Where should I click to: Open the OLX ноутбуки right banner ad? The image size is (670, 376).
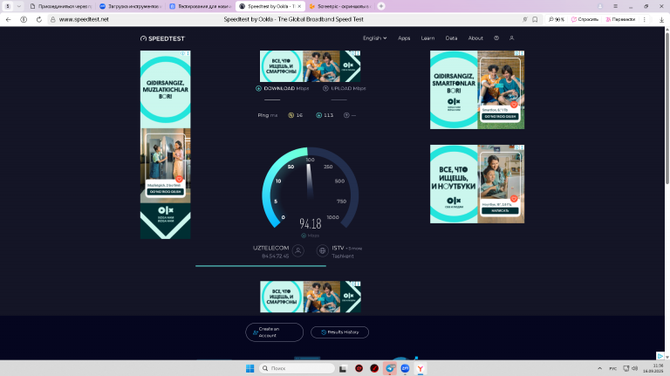click(x=477, y=184)
